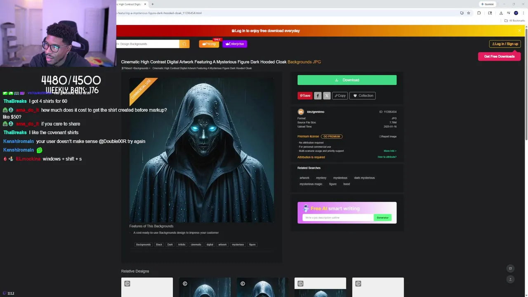
Task: Select the artwork related search tag
Action: tap(304, 178)
